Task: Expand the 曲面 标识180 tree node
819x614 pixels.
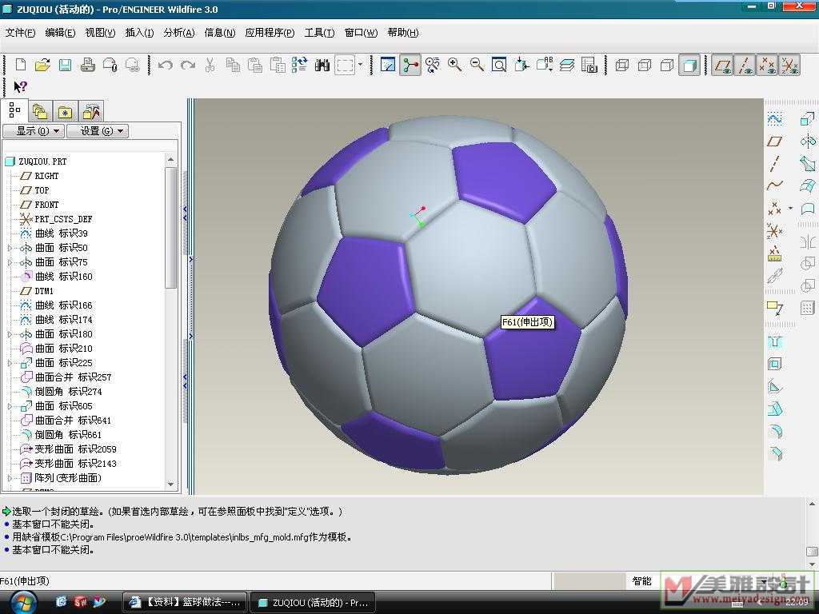Action: tap(10, 334)
